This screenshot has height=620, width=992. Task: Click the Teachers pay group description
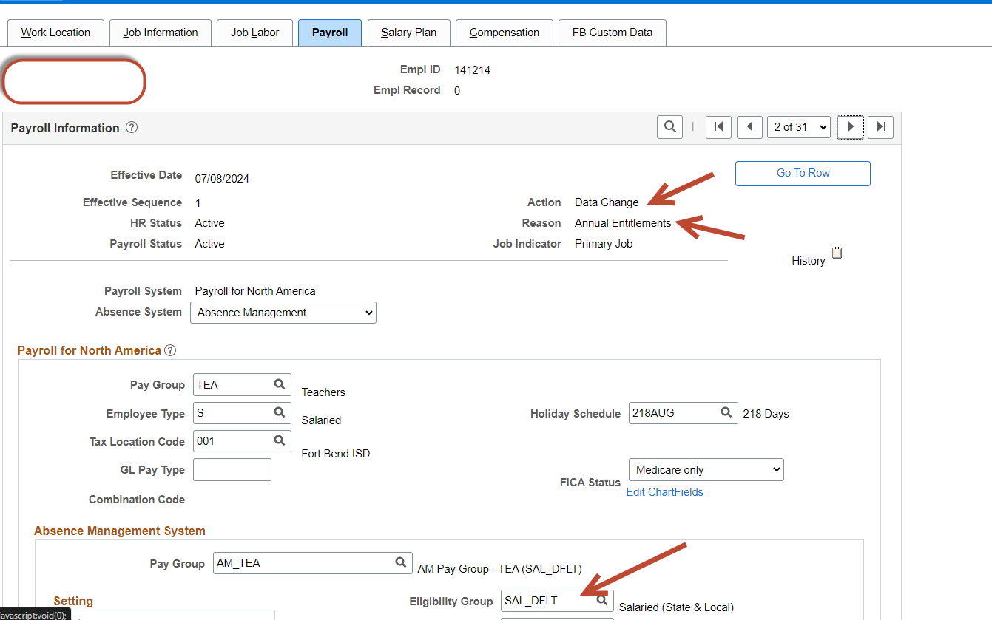pos(323,392)
